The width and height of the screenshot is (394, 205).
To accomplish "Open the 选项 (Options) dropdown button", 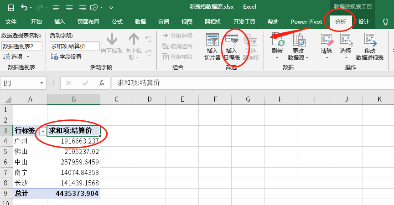I will click(16, 56).
